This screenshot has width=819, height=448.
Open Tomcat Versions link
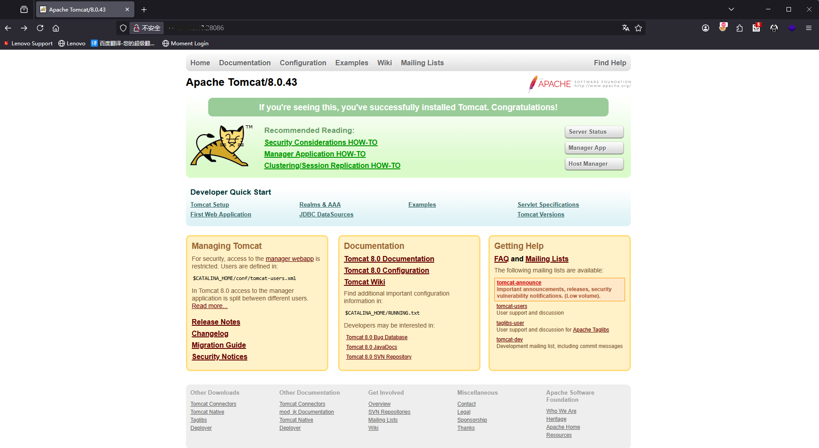[541, 214]
